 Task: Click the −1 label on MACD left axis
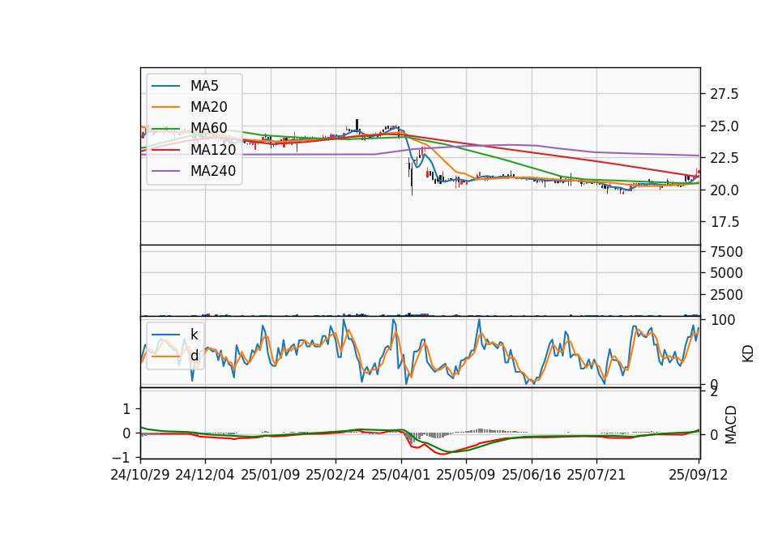(x=119, y=457)
